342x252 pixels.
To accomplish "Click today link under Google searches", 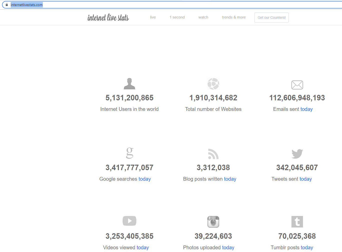I will (145, 179).
